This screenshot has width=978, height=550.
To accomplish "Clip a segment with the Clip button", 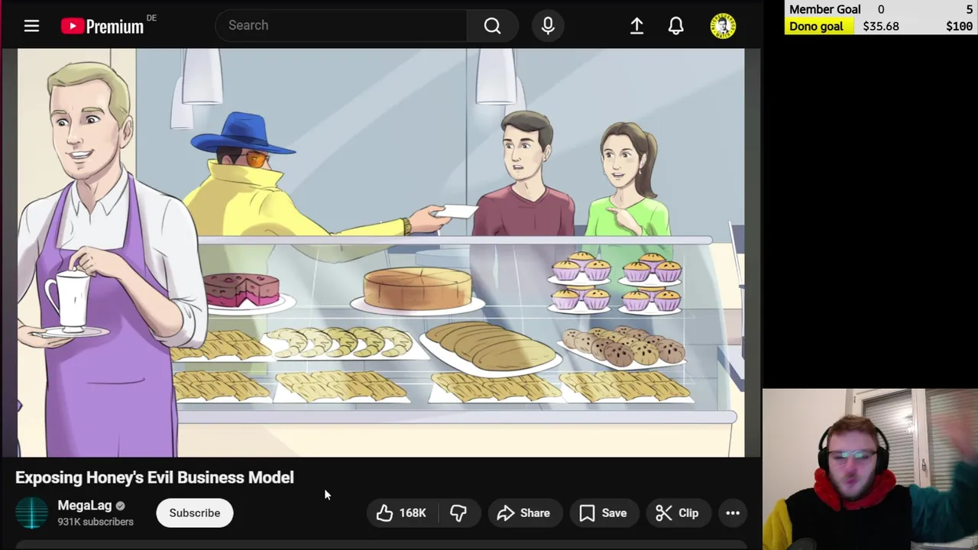I will coord(678,513).
